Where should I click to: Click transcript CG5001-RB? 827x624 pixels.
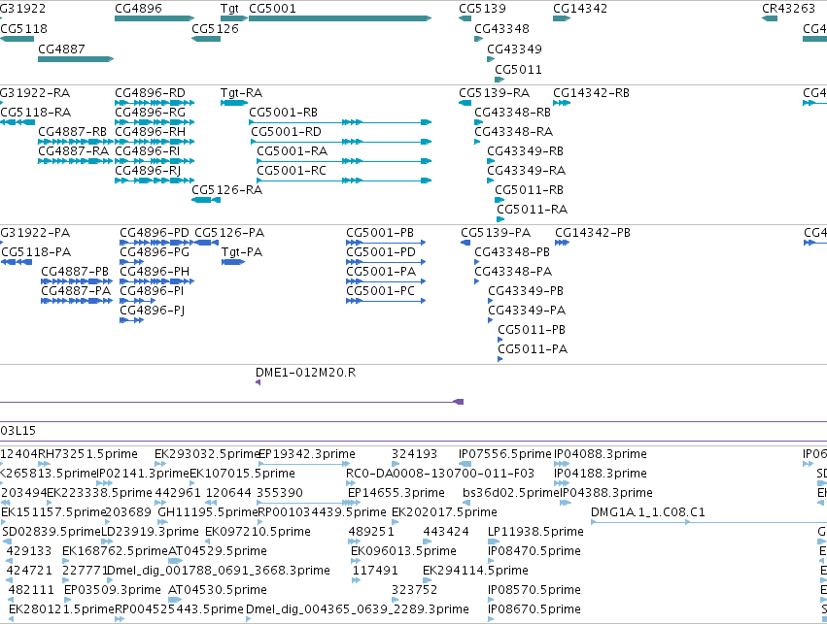pos(340,122)
